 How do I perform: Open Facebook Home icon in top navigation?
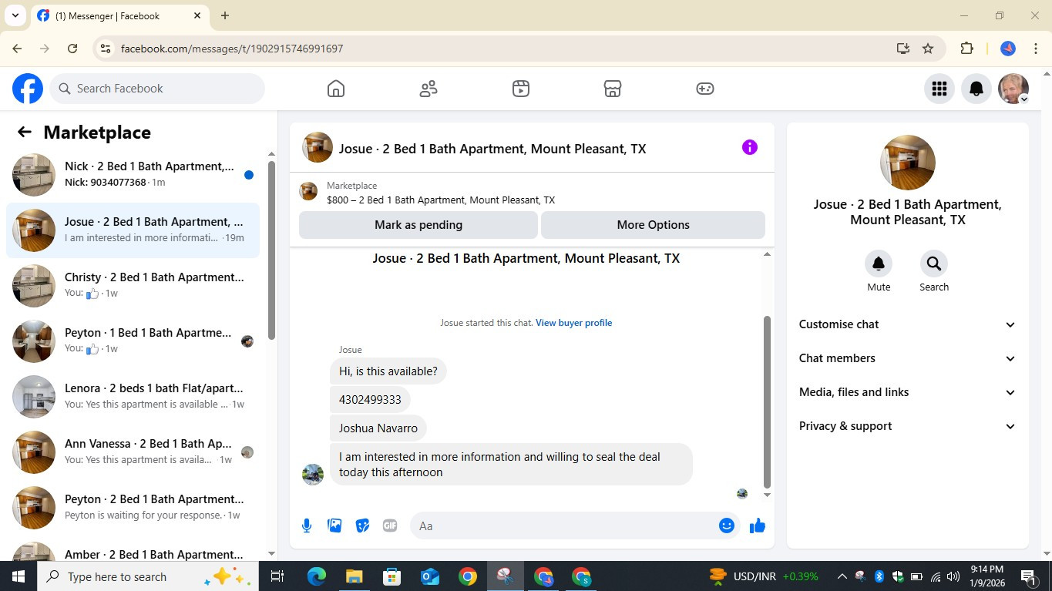[336, 89]
